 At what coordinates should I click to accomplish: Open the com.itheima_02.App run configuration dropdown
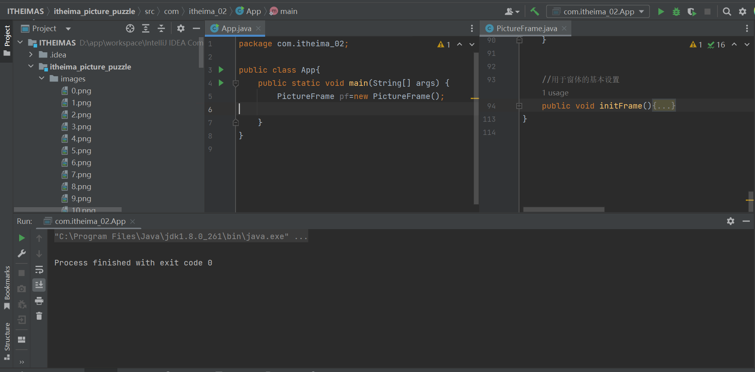598,12
